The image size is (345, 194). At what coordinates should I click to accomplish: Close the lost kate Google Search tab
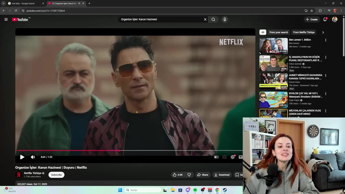click(x=43, y=4)
